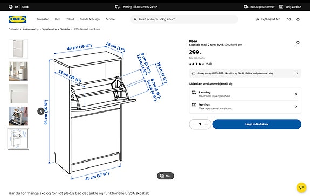310x196 pixels.
Task: Open the Tilbud menu
Action: 70,19
